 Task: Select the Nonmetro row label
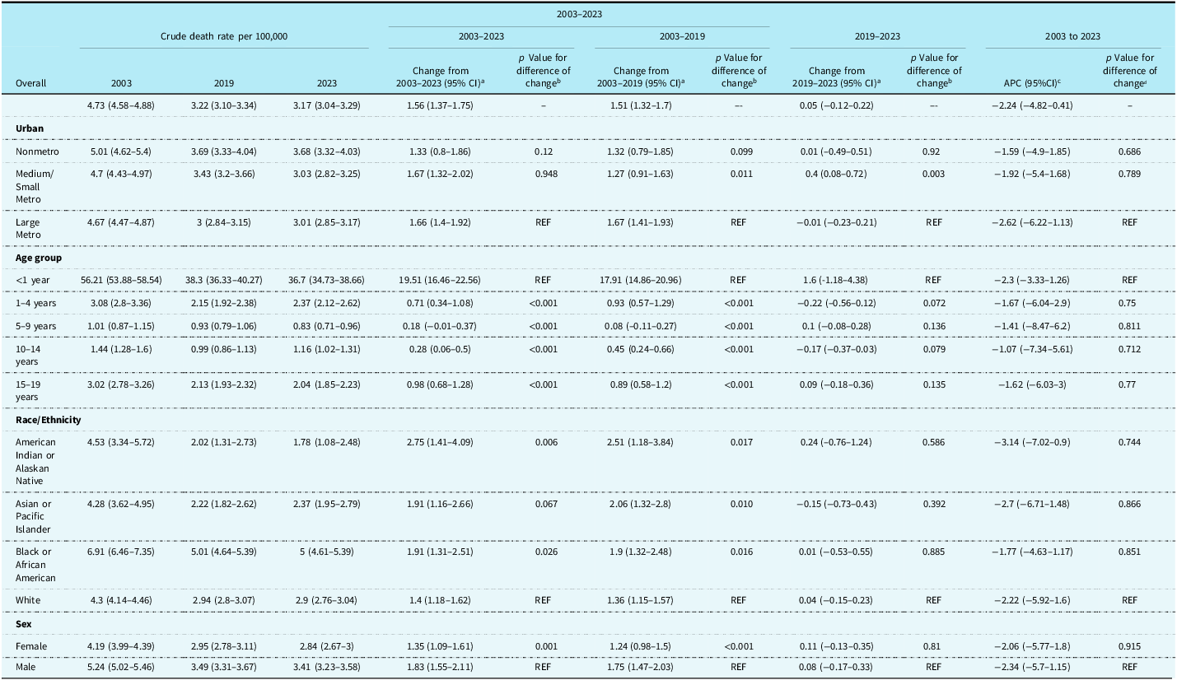point(35,151)
